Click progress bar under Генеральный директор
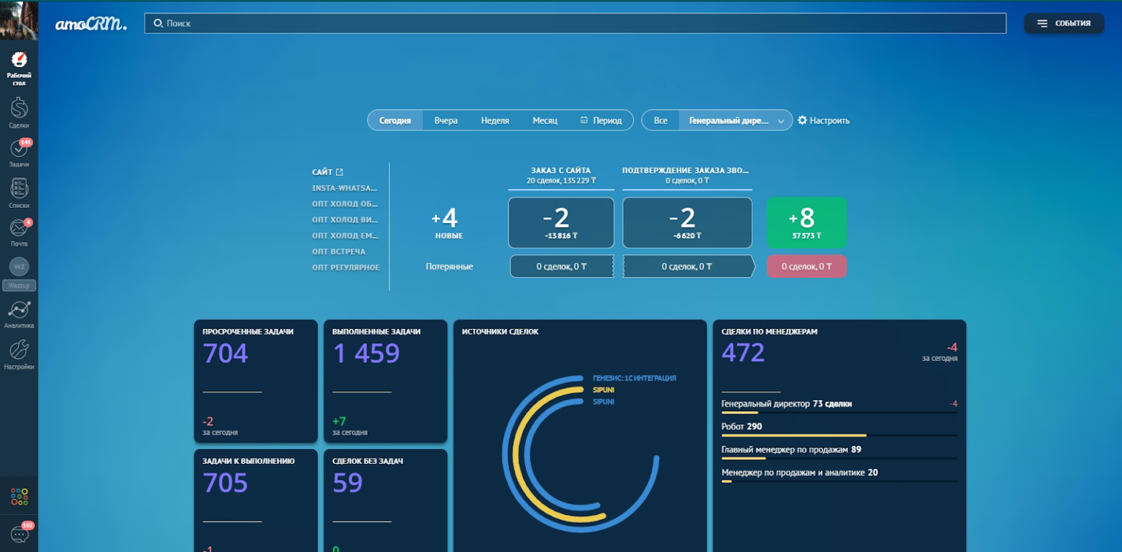1122x552 pixels. tap(839, 412)
